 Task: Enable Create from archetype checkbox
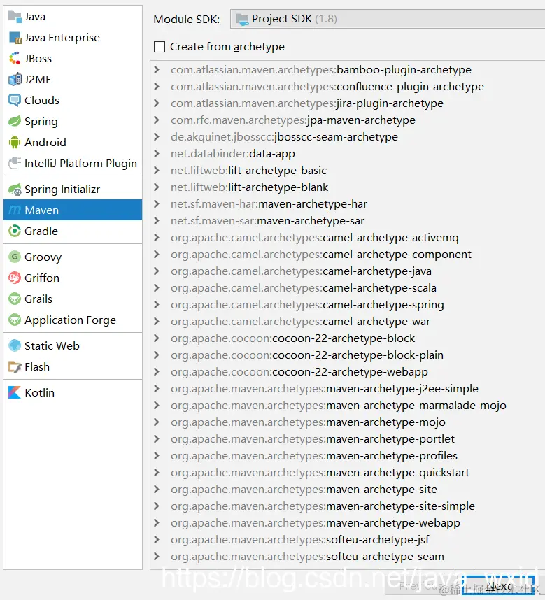tap(160, 47)
